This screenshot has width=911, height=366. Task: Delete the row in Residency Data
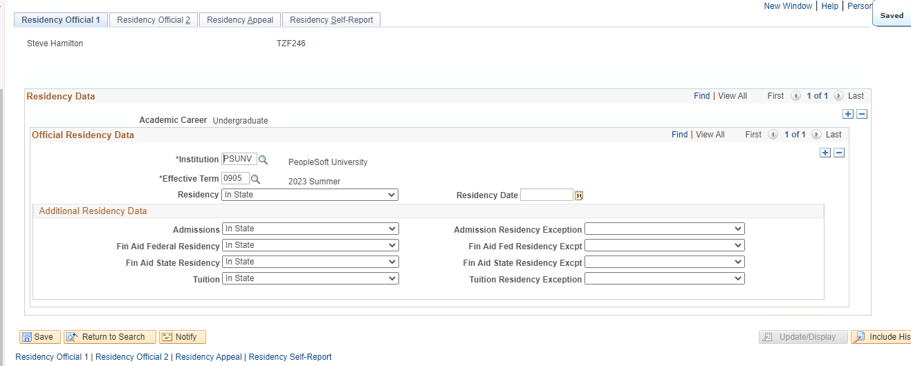[x=862, y=114]
